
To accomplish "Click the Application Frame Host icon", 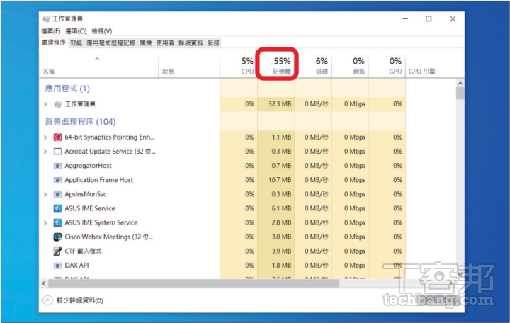I will (x=58, y=180).
